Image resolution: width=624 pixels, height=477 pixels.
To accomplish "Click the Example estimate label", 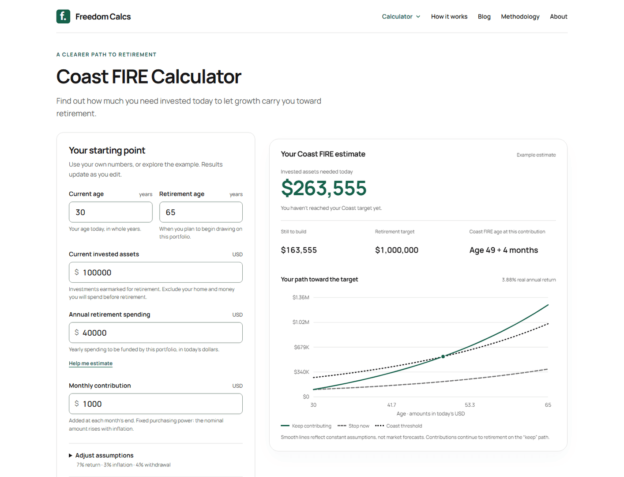I will click(536, 155).
